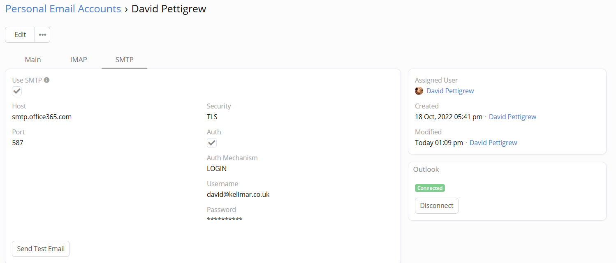Click Send Test Email button
This screenshot has height=263, width=616.
(x=41, y=249)
